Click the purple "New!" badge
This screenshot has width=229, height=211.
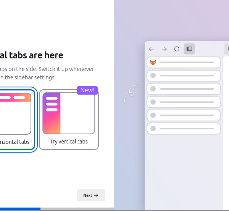point(87,90)
